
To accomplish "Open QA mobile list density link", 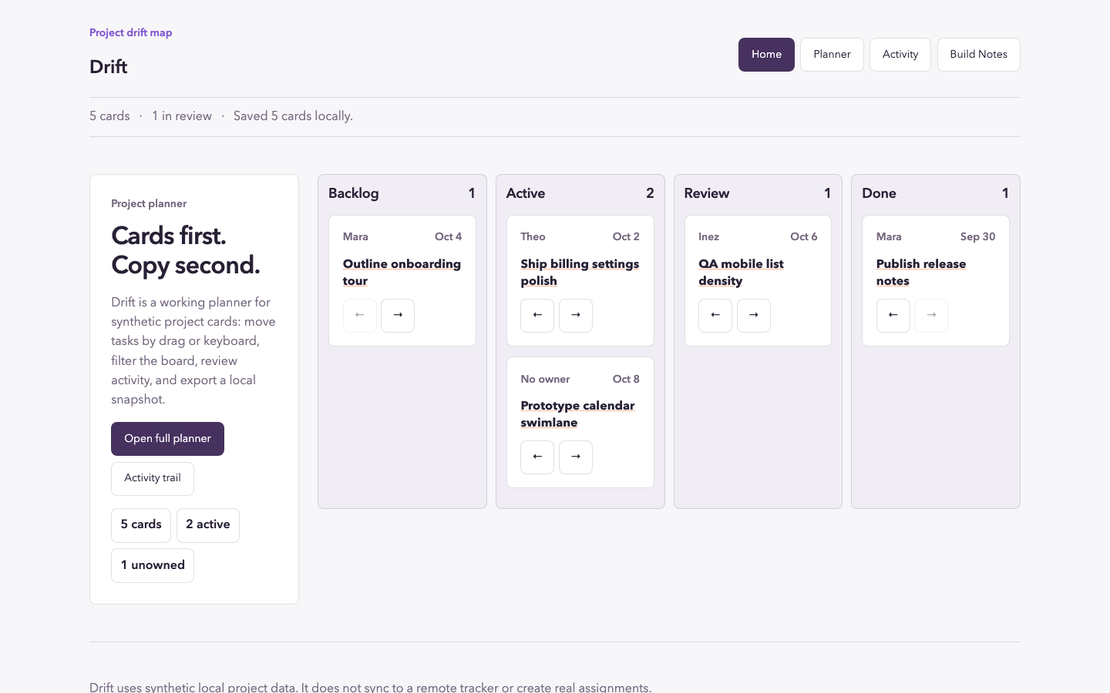I will coord(741,273).
